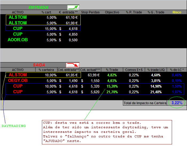Click the green upward arrow icon beside ENTRADA
The width and height of the screenshot is (187, 146).
coord(73,8)
